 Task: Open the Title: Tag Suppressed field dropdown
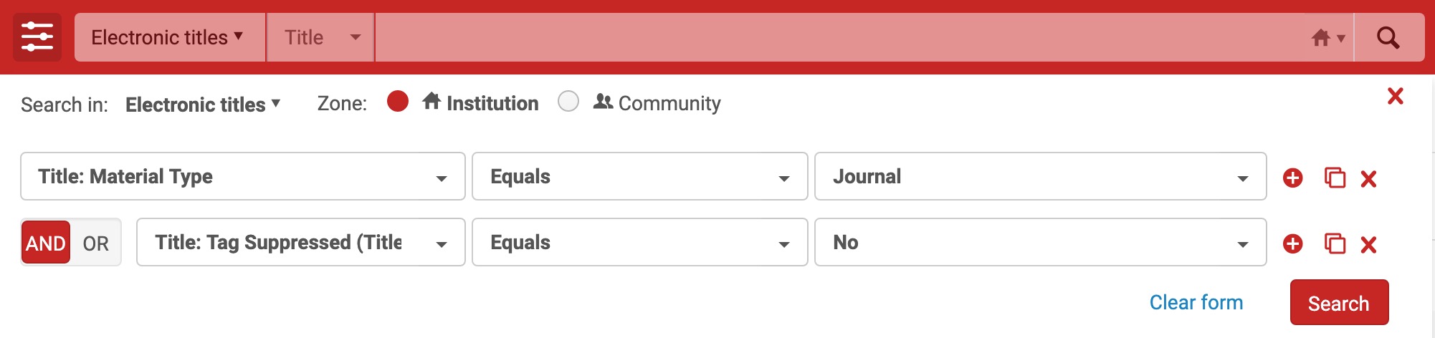pos(301,242)
